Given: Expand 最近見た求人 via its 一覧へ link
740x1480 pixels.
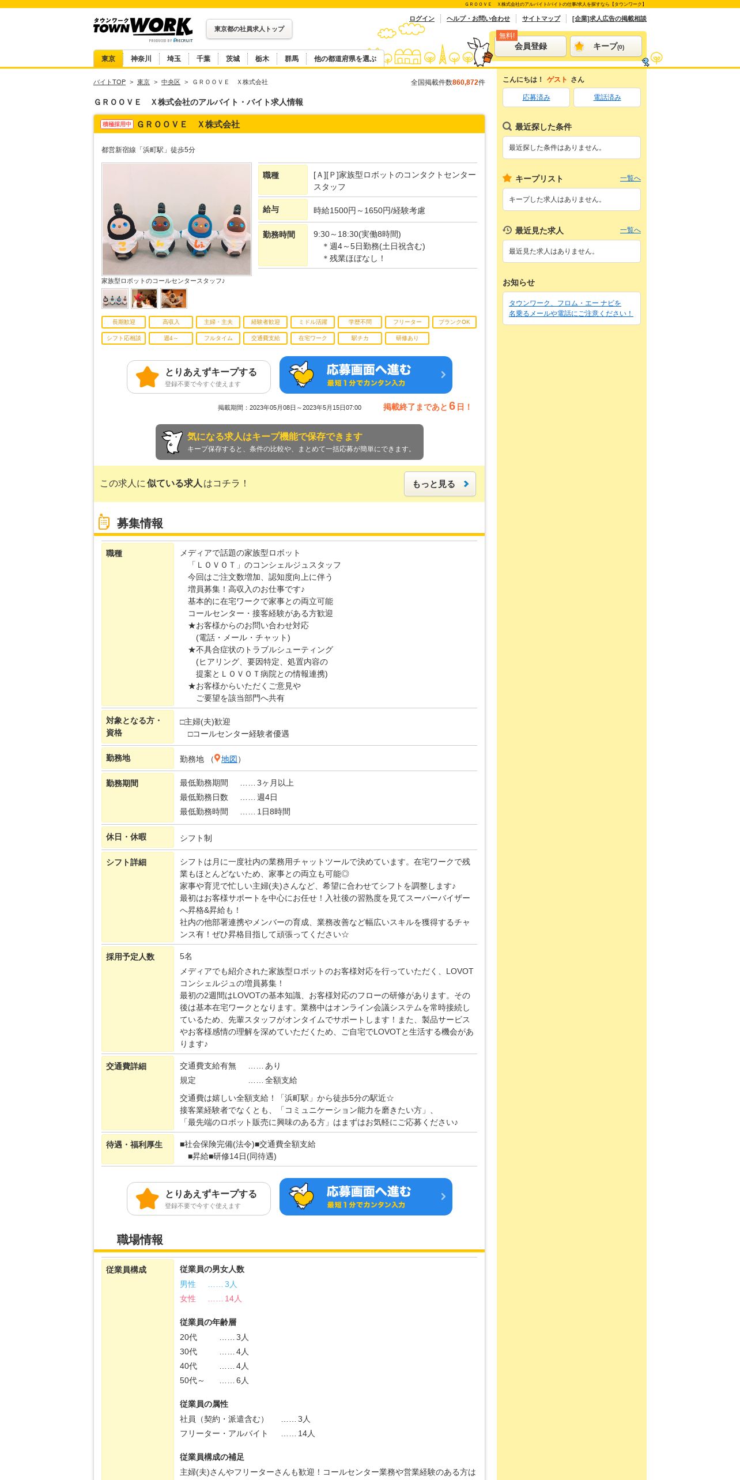Looking at the screenshot, I should pyautogui.click(x=630, y=231).
